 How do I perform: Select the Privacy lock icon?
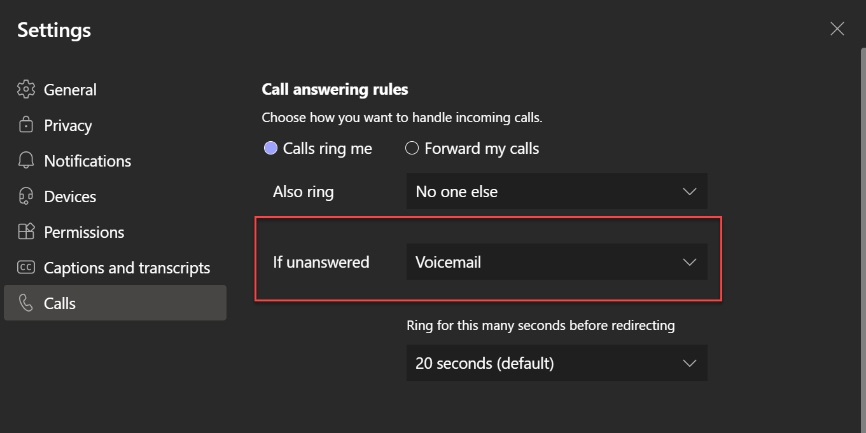[25, 125]
